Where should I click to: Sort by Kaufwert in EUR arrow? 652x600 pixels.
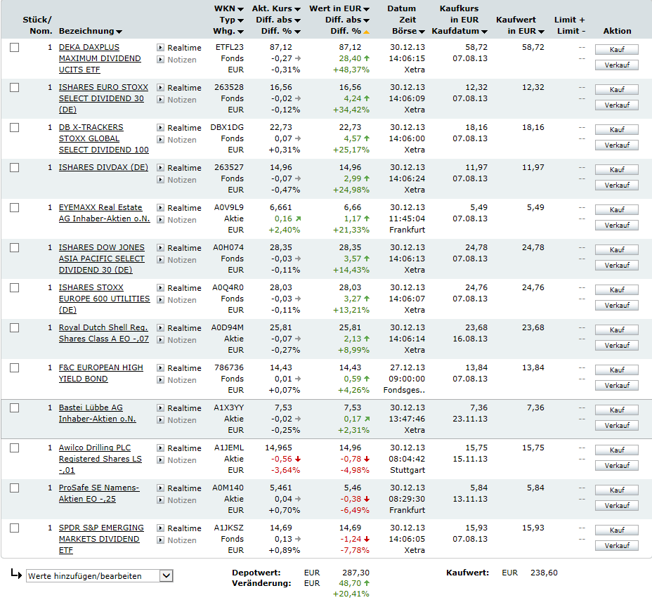coord(541,32)
